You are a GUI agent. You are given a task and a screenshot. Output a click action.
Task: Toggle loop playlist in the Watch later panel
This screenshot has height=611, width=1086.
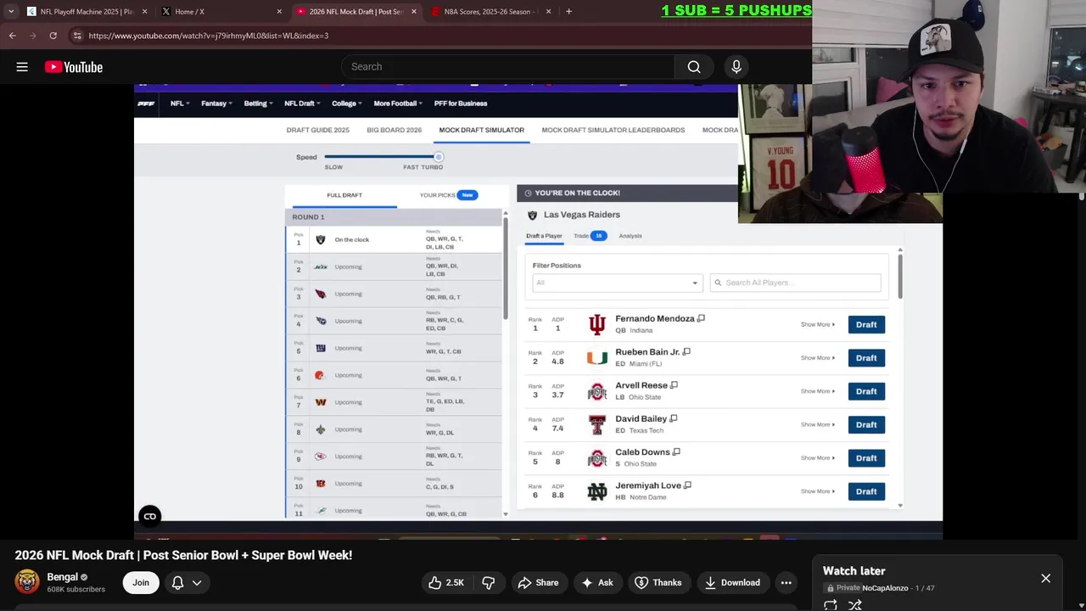coord(831,605)
